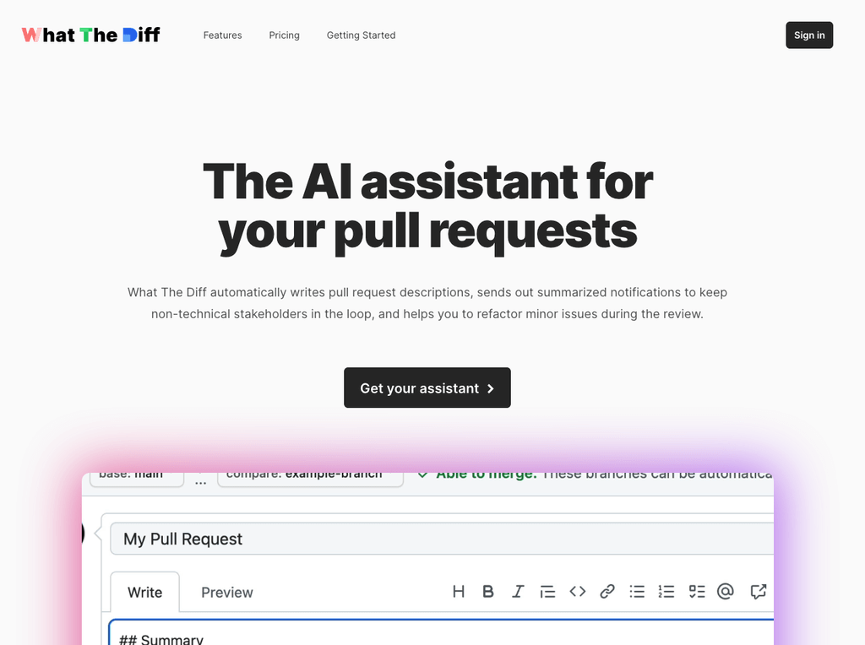Insert a quote with the quote icon
This screenshot has width=865, height=645.
click(x=547, y=592)
